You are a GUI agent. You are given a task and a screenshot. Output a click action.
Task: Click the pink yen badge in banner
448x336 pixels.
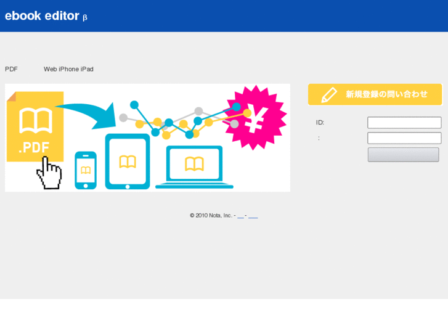coord(256,118)
